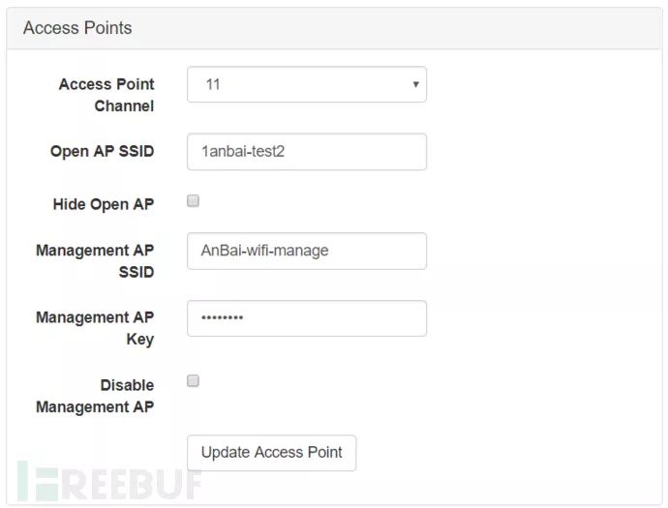Click the channel selector's dropdown arrow
Viewport: 668px width, 508px height.
[x=415, y=84]
